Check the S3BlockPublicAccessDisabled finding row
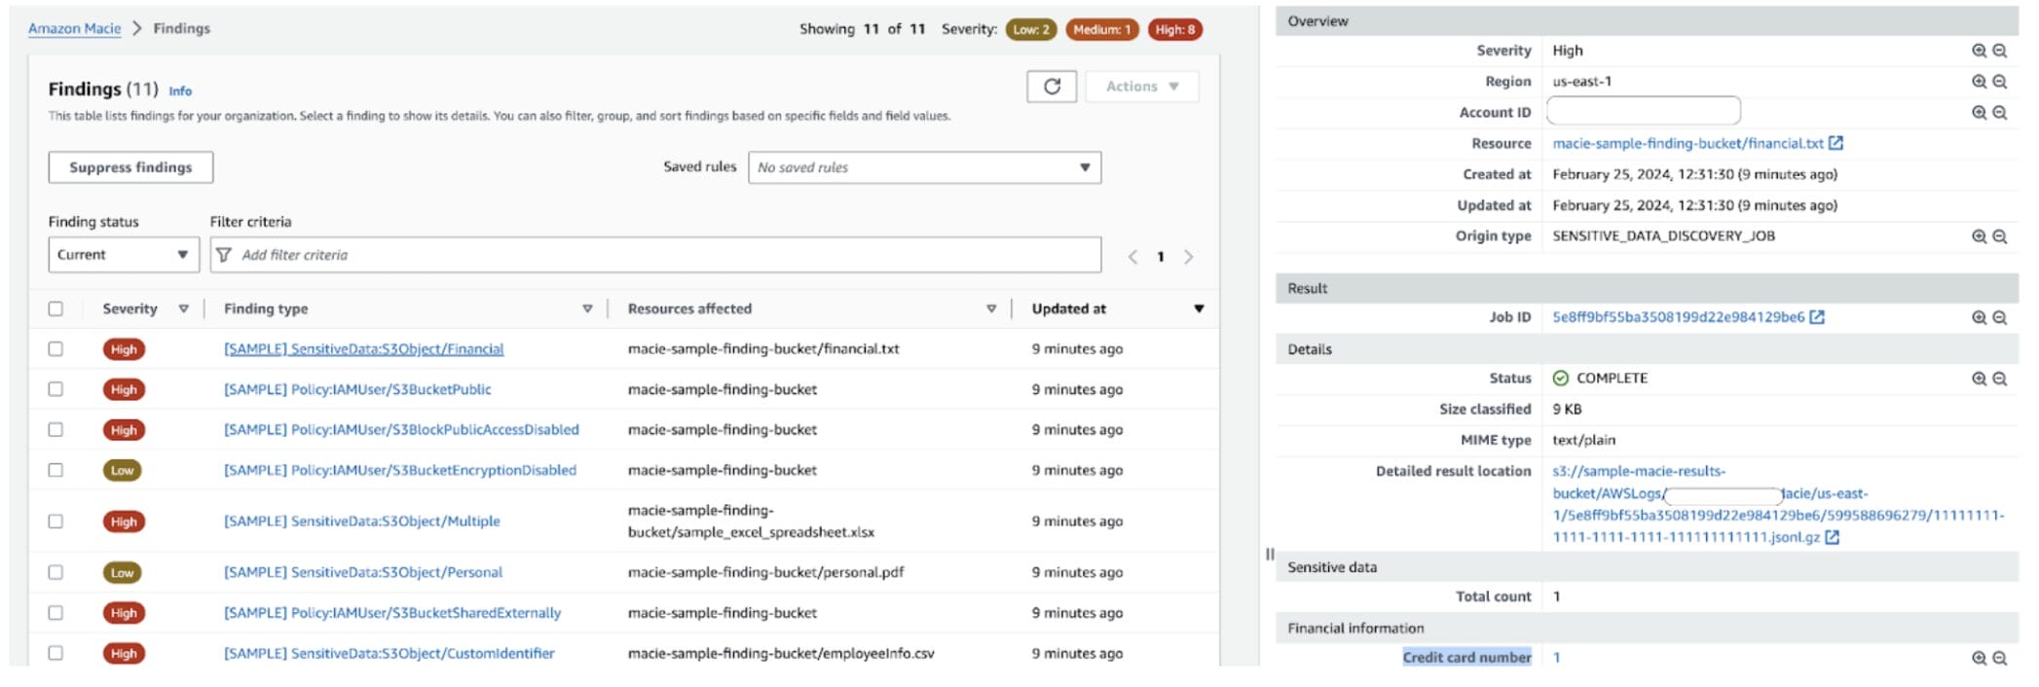Screen dimensions: 2039x687 pyautogui.click(x=56, y=430)
